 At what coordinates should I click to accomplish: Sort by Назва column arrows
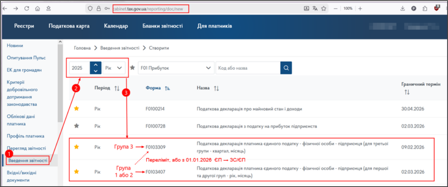tap(216, 88)
